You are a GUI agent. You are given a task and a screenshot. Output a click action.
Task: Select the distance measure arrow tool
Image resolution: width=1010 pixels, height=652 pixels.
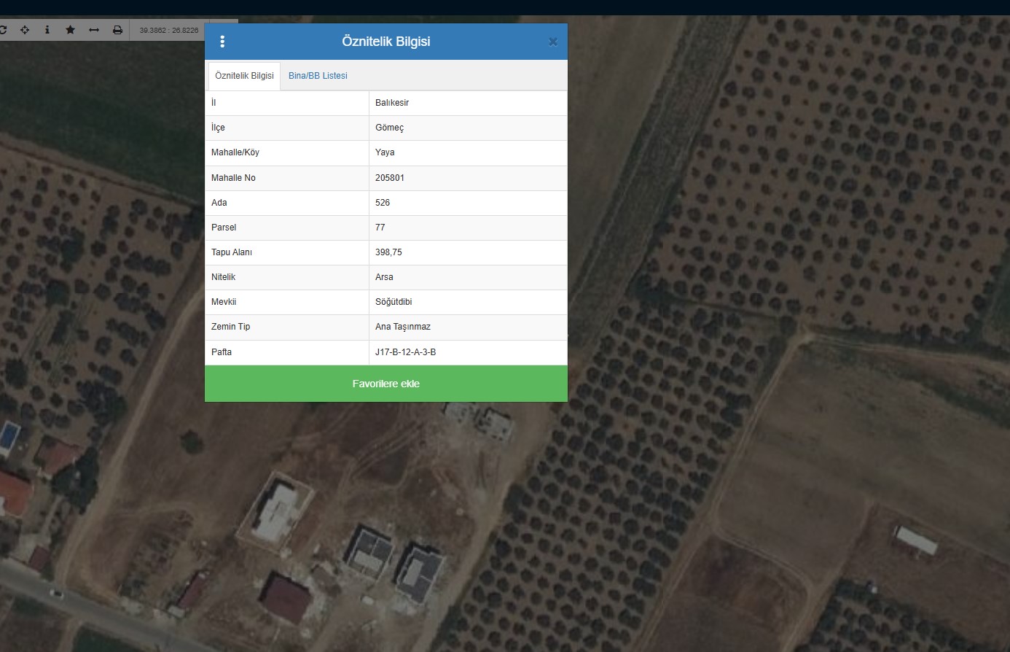click(x=94, y=30)
